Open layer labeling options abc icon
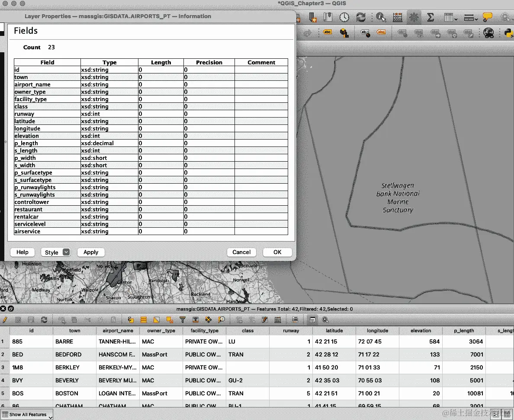The image size is (514, 420). [328, 32]
